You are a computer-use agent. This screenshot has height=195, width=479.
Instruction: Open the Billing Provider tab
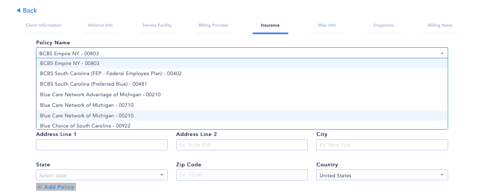pos(213,25)
